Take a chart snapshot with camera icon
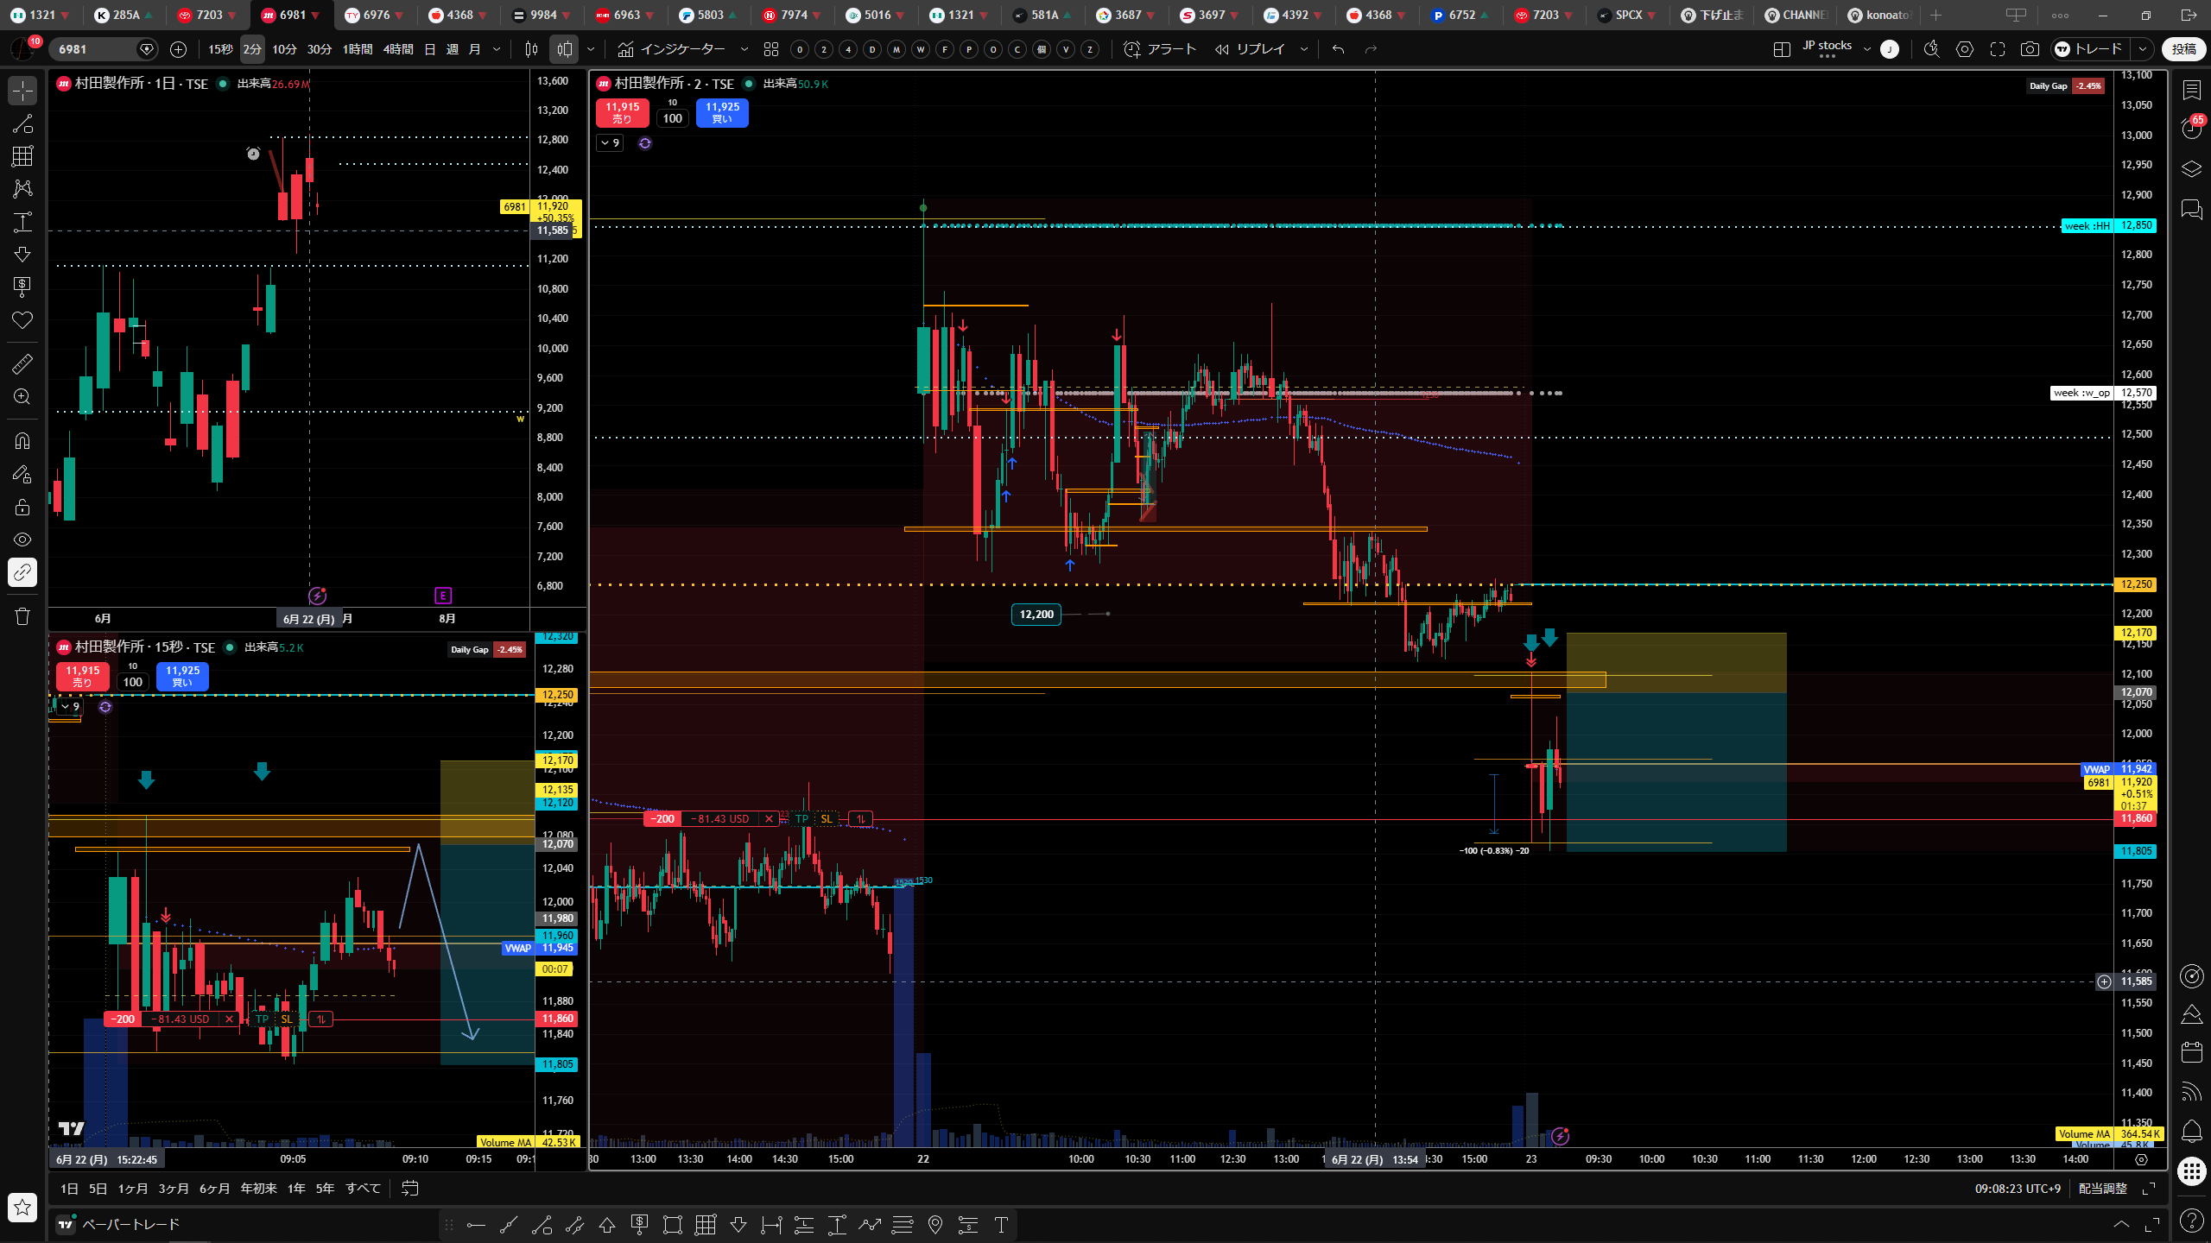 [x=2030, y=49]
